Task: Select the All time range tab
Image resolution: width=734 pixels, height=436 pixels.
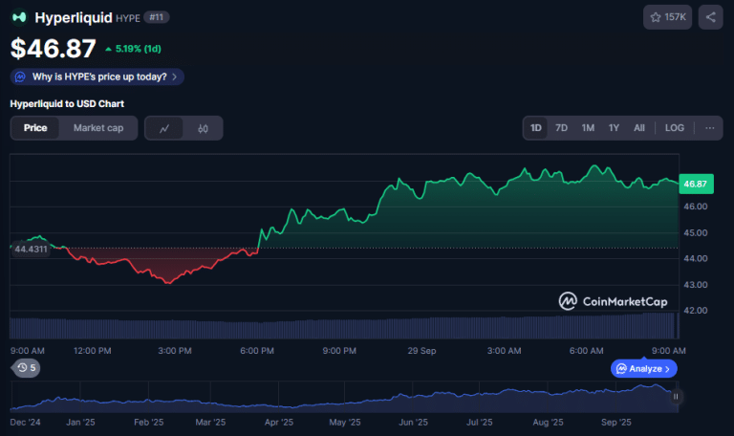Action: [639, 128]
